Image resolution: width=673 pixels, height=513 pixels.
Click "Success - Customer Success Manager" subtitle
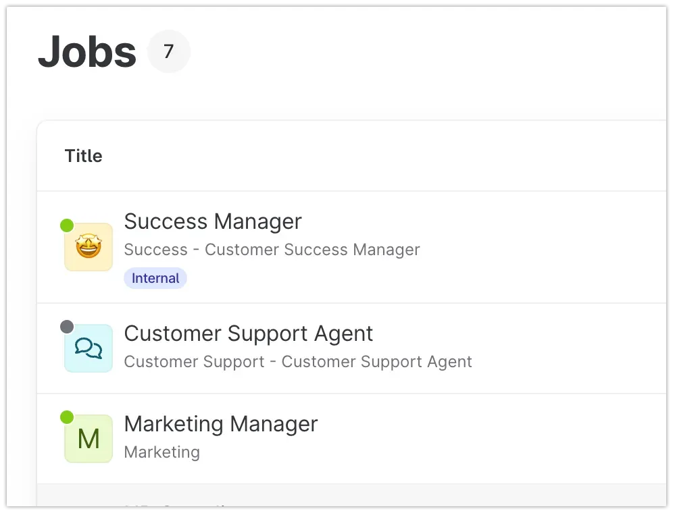[272, 250]
